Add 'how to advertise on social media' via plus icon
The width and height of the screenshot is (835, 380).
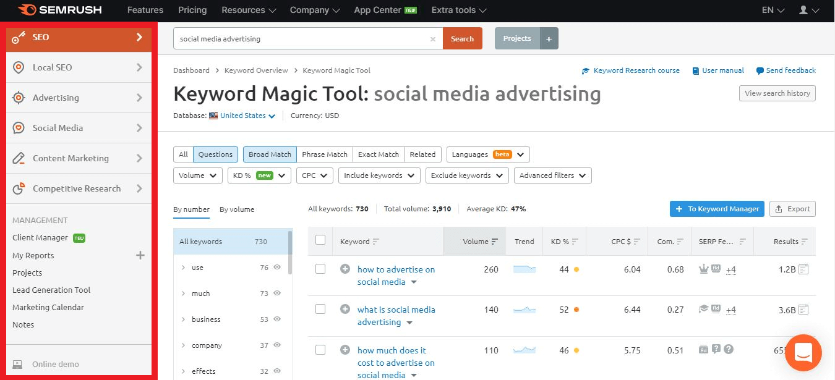[345, 269]
